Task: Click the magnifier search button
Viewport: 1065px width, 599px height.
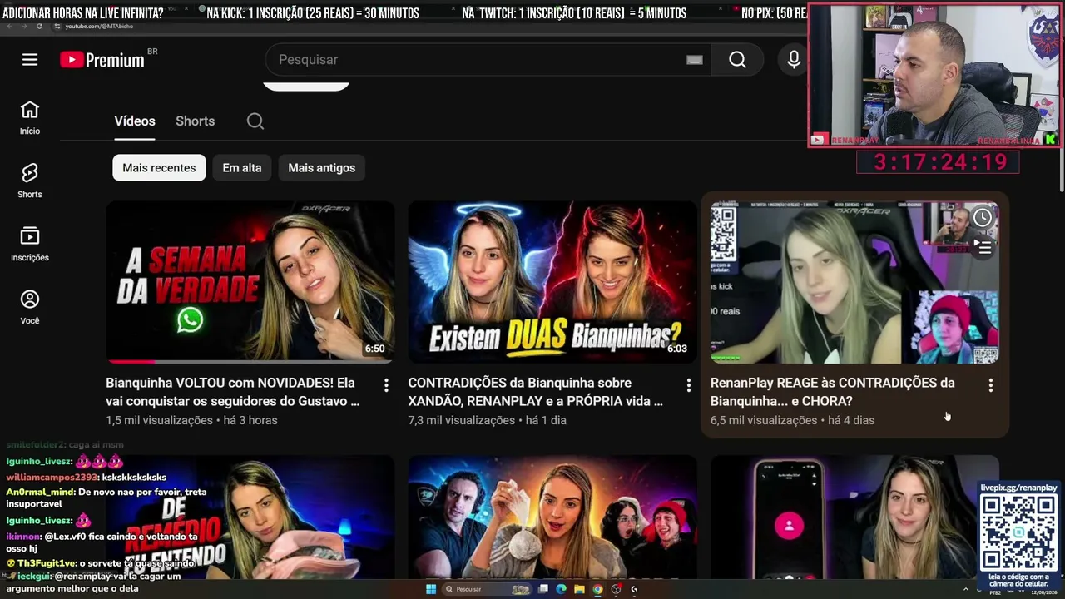Action: pos(737,60)
